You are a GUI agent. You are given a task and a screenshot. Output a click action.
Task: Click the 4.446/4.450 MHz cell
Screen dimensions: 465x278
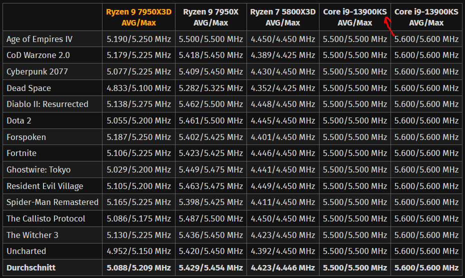click(283, 153)
